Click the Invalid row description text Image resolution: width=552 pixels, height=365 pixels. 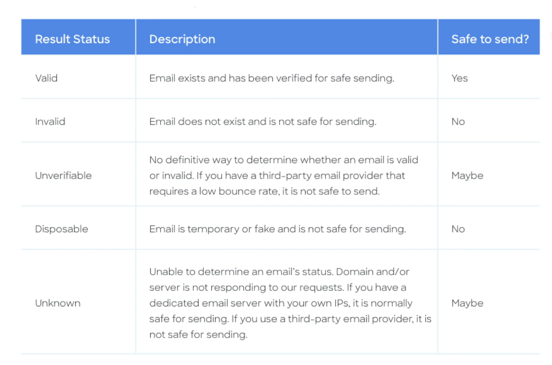click(262, 122)
